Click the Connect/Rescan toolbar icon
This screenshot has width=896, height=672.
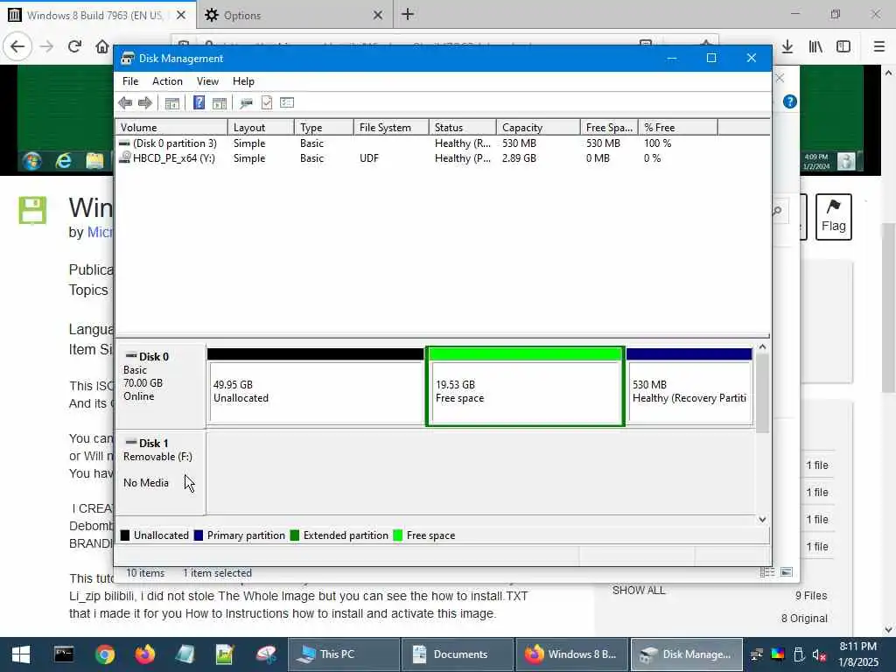pyautogui.click(x=246, y=103)
